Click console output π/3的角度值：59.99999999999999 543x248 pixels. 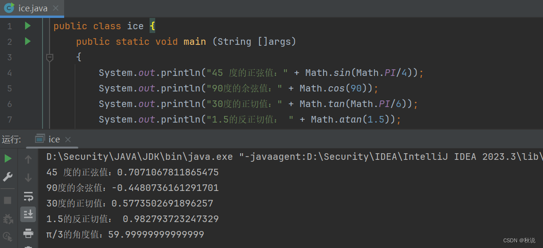[x=125, y=234]
